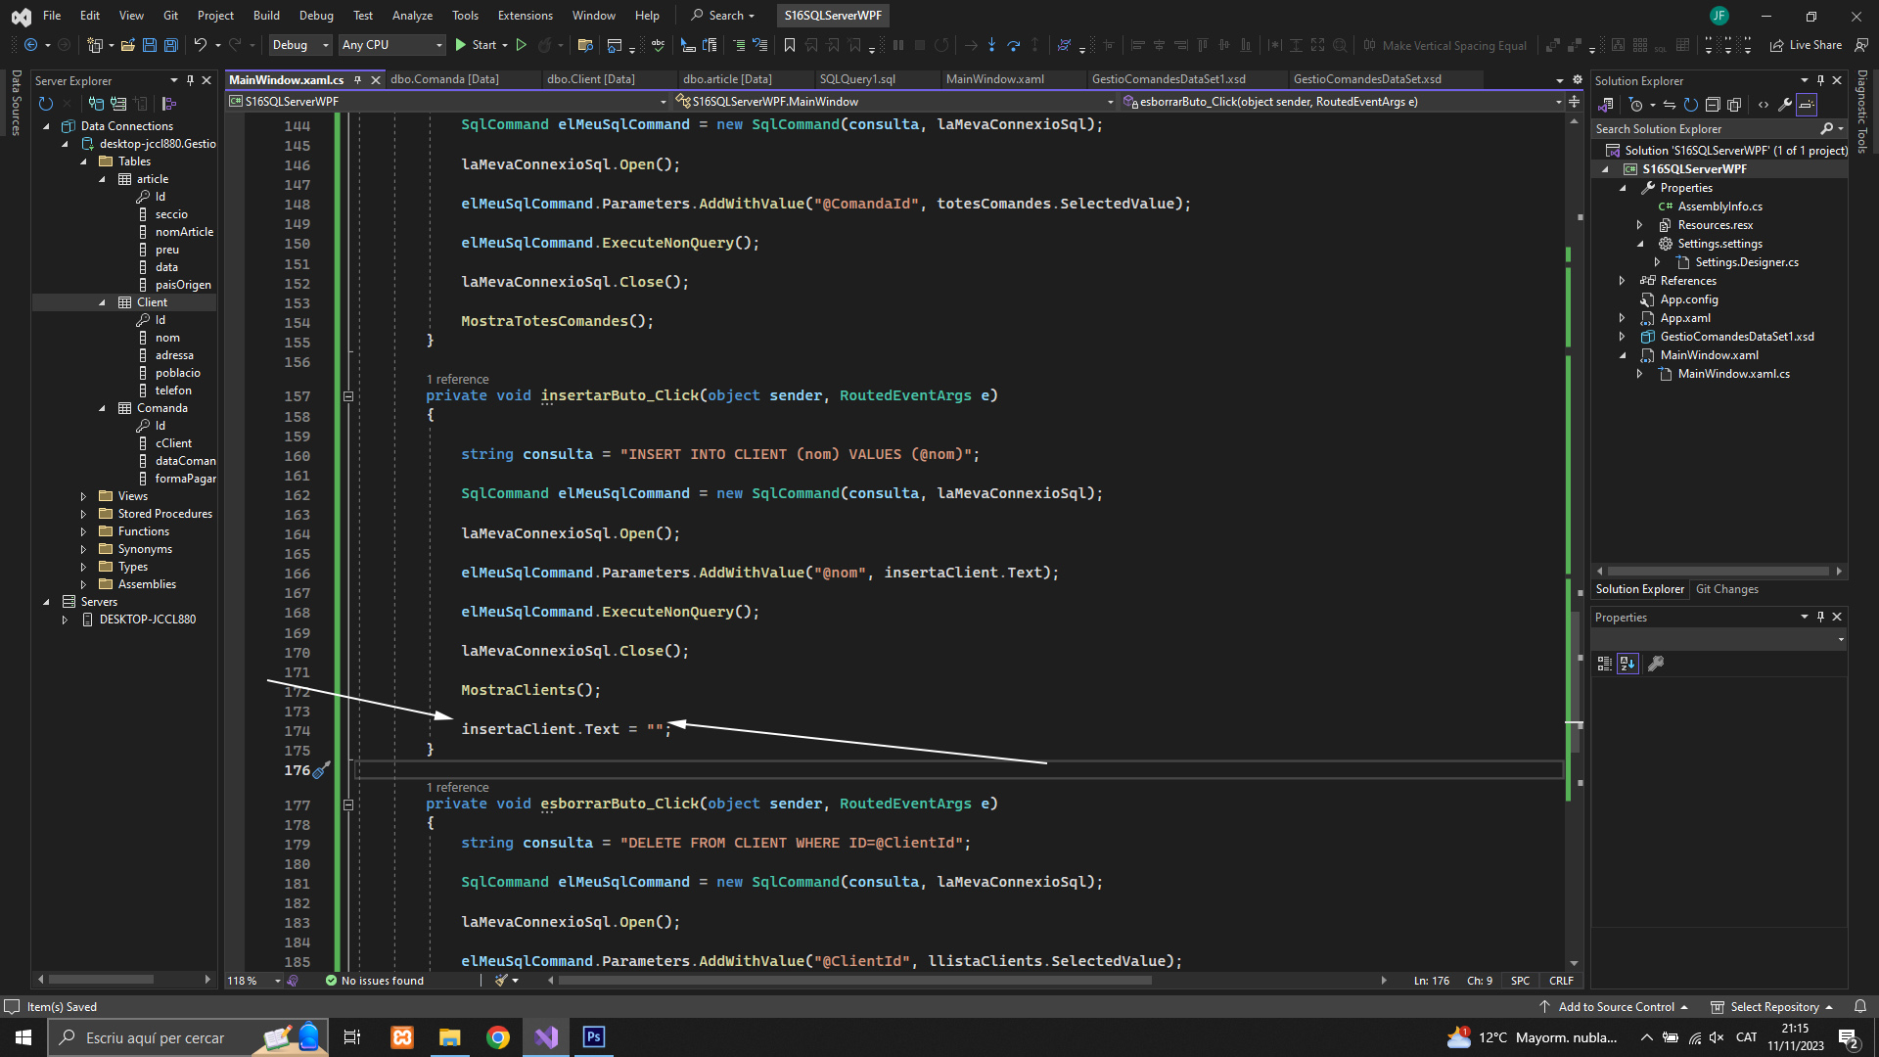This screenshot has height=1057, width=1879.
Task: Open the Analyze menu
Action: 412,16
